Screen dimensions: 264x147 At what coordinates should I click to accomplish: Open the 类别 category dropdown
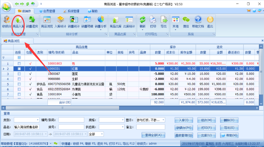[37, 120]
